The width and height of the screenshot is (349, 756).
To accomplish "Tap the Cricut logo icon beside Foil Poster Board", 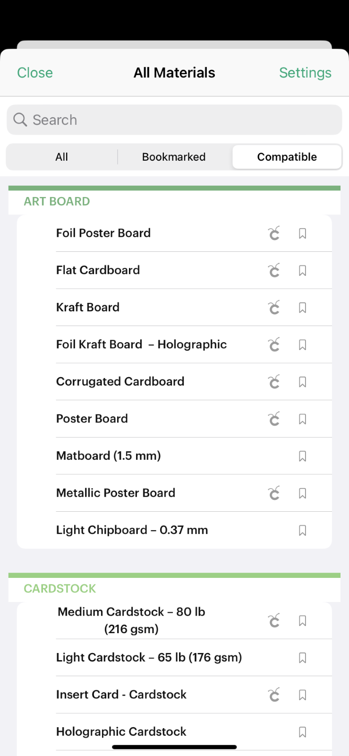I will (x=274, y=233).
